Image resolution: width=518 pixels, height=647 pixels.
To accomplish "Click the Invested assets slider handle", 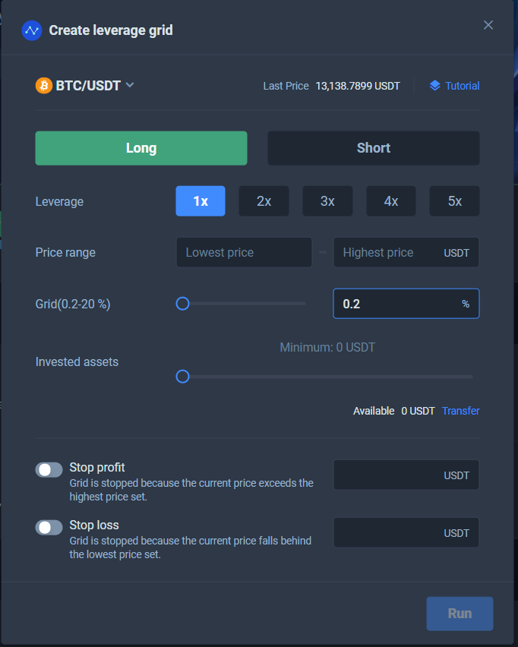I will pyautogui.click(x=182, y=376).
